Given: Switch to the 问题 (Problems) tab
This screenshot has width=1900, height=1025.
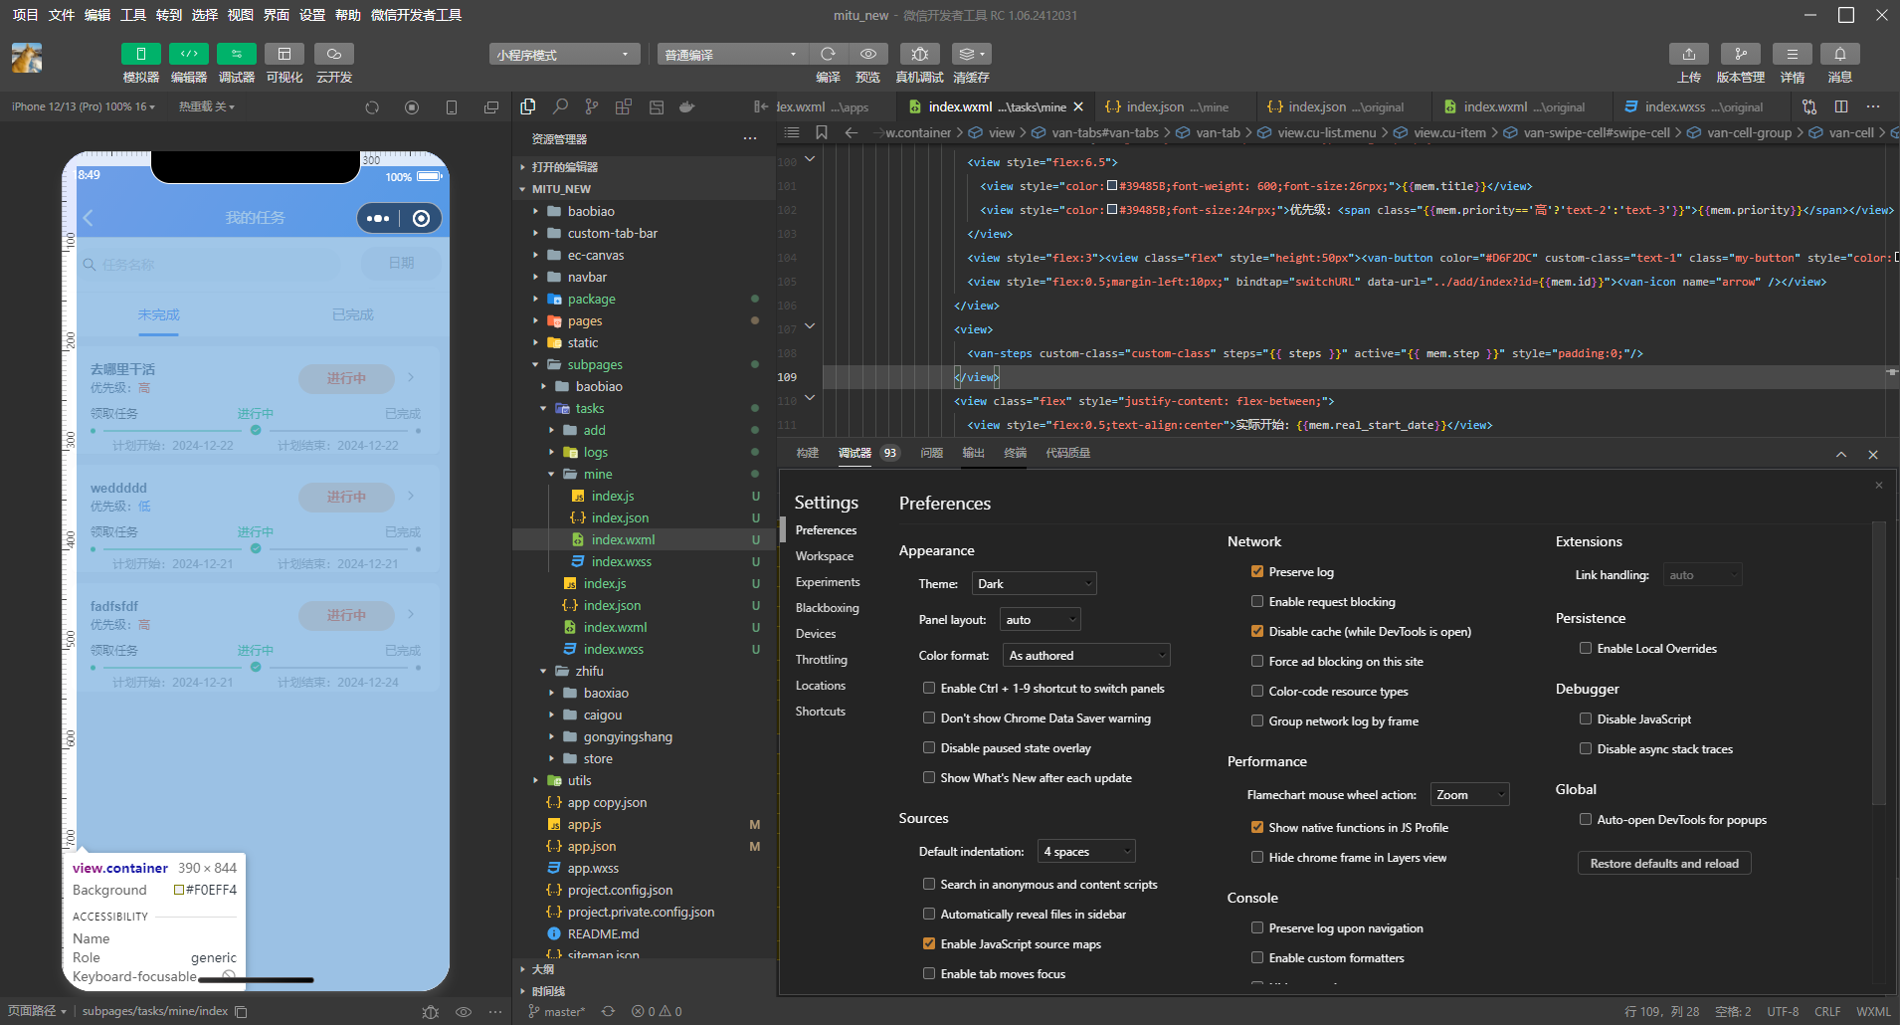Looking at the screenshot, I should tap(931, 453).
